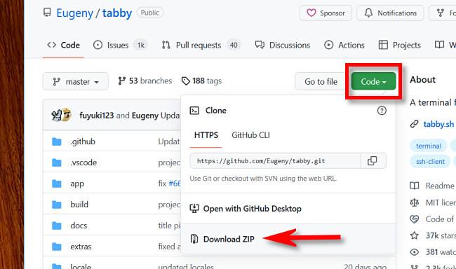456x269 pixels.
Task: Open the Eugeny user profile link
Action: (x=75, y=13)
